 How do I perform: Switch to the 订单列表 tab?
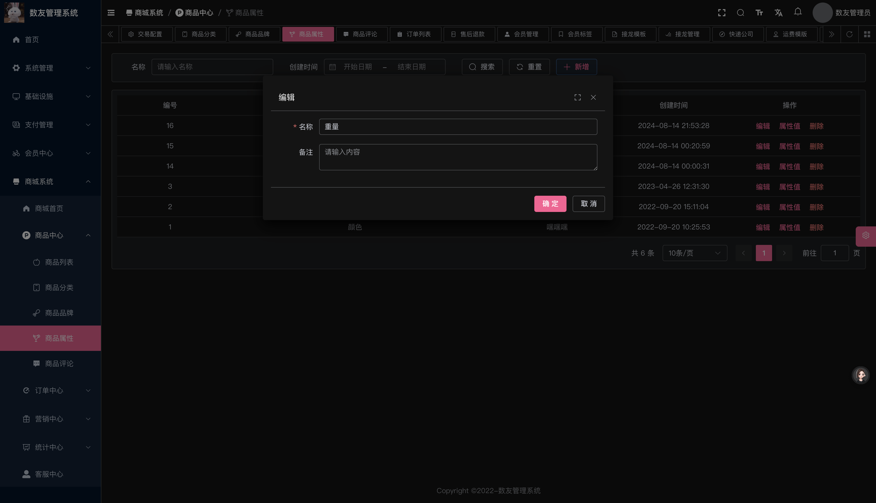[415, 34]
